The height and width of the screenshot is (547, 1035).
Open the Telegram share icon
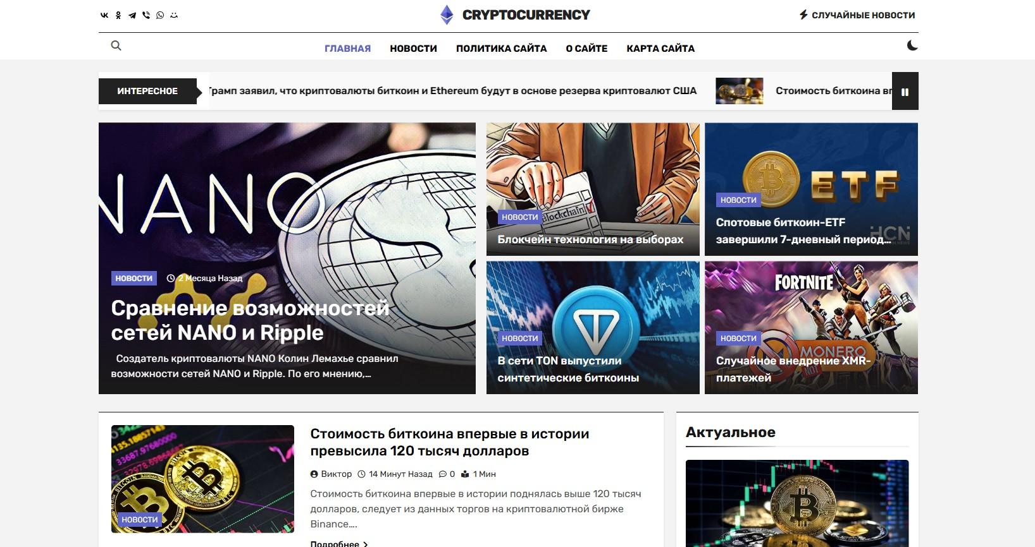pos(132,15)
